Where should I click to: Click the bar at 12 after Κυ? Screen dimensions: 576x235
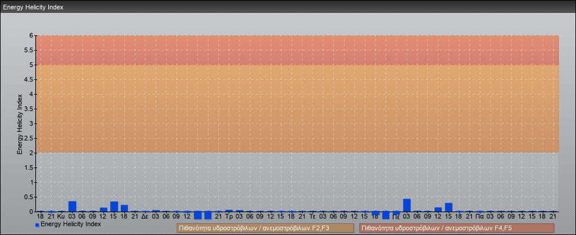pyautogui.click(x=104, y=210)
